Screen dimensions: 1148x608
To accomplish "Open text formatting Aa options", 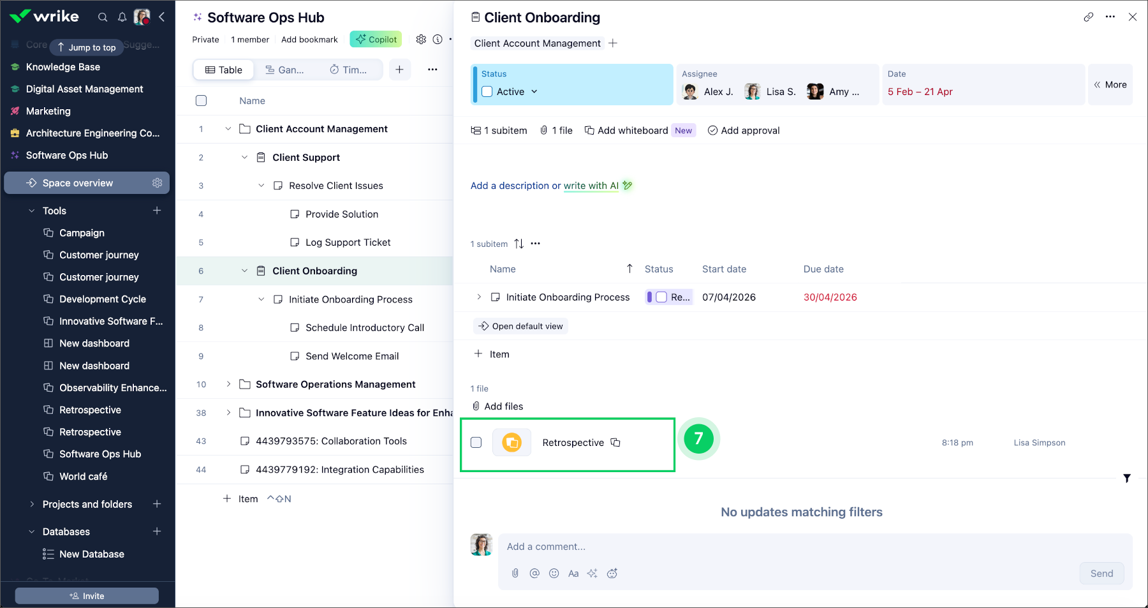I will pyautogui.click(x=573, y=574).
